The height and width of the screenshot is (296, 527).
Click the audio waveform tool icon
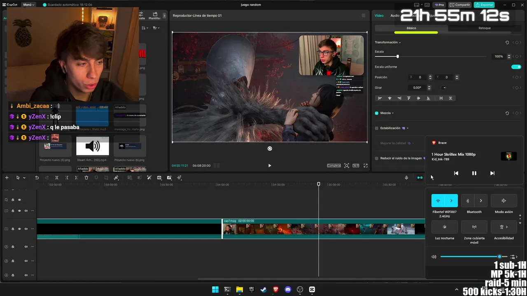pos(179,178)
